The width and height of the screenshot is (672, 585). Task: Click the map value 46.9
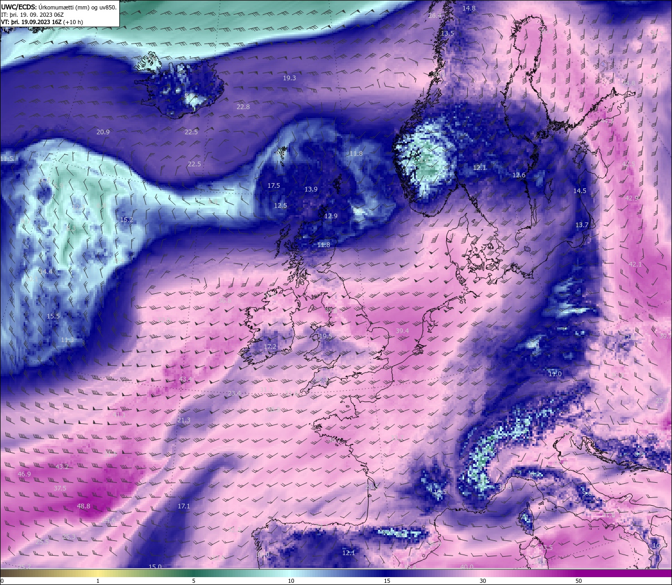point(24,474)
